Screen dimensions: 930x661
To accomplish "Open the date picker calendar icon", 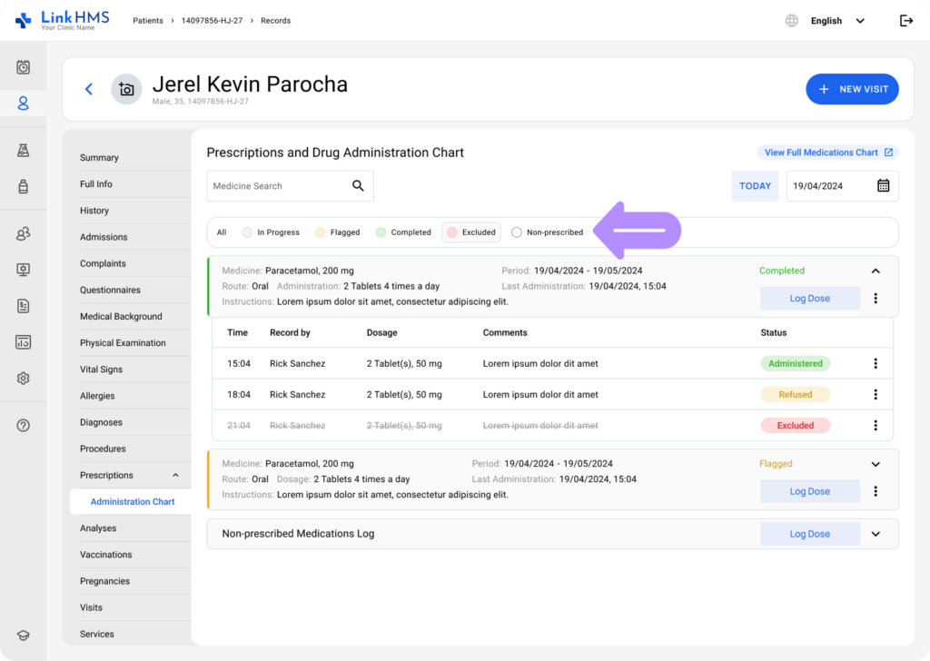I will 883,185.
